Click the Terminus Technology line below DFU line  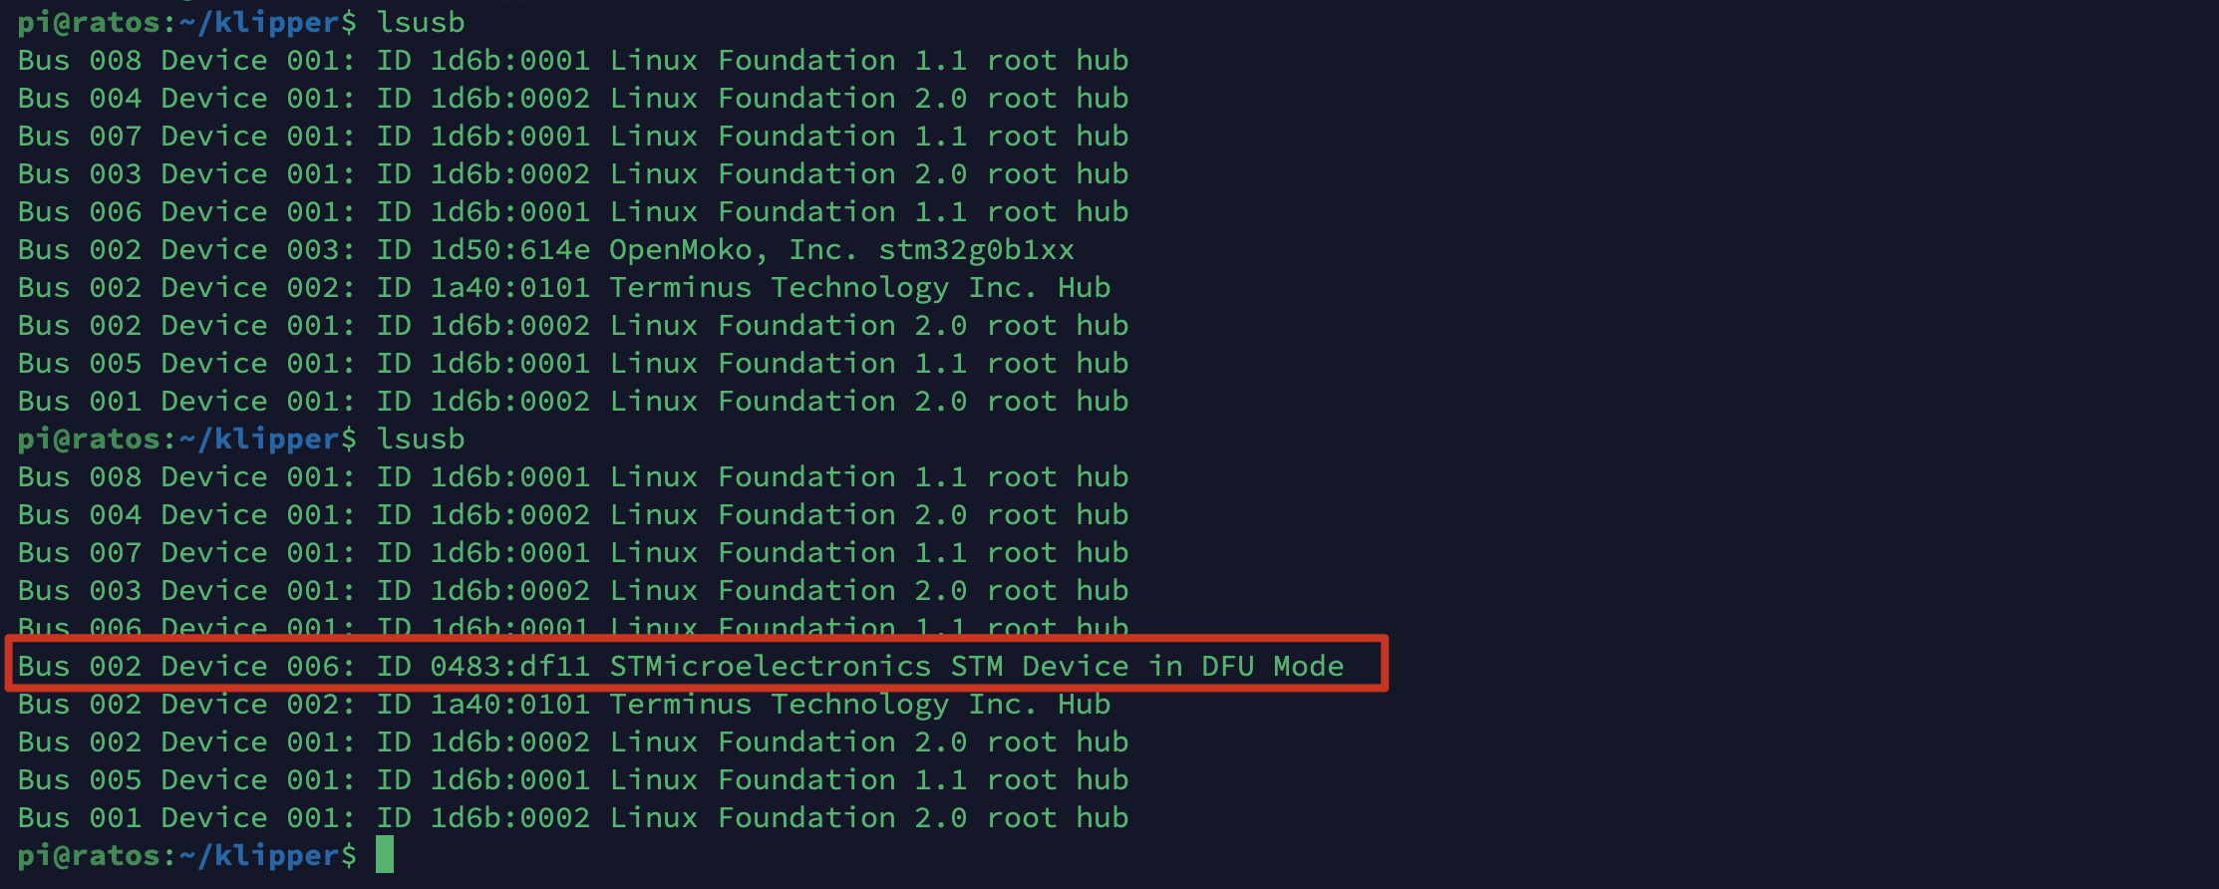click(563, 704)
